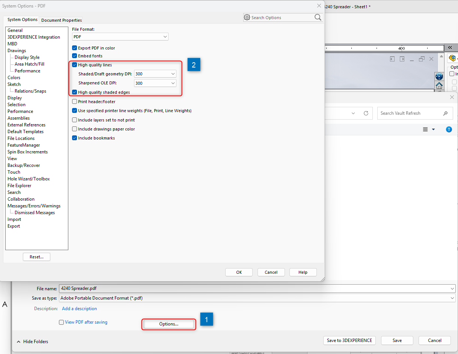Click the SOLIDWORKS Resources home icon
The height and width of the screenshot is (354, 458).
point(439,86)
